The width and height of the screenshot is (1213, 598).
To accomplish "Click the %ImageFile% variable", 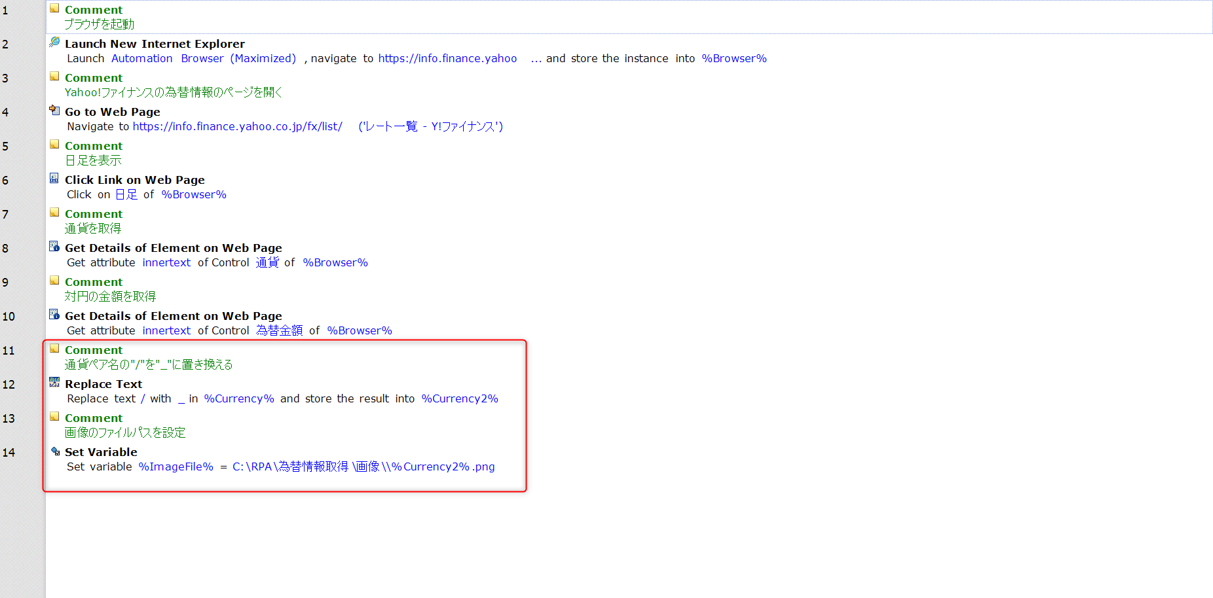I will 176,466.
